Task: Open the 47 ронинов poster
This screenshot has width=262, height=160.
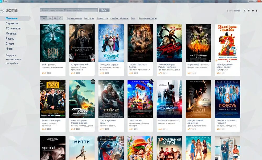Action: click(x=198, y=43)
